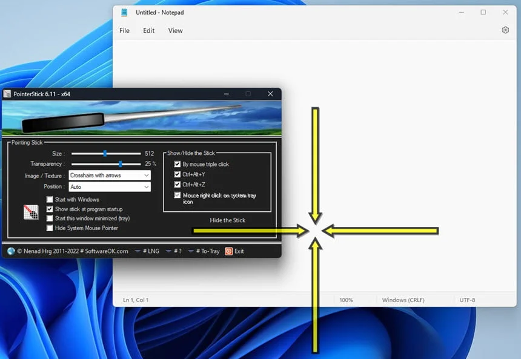Click the UTF-8 encoding status entry
This screenshot has width=521, height=359.
tap(467, 300)
